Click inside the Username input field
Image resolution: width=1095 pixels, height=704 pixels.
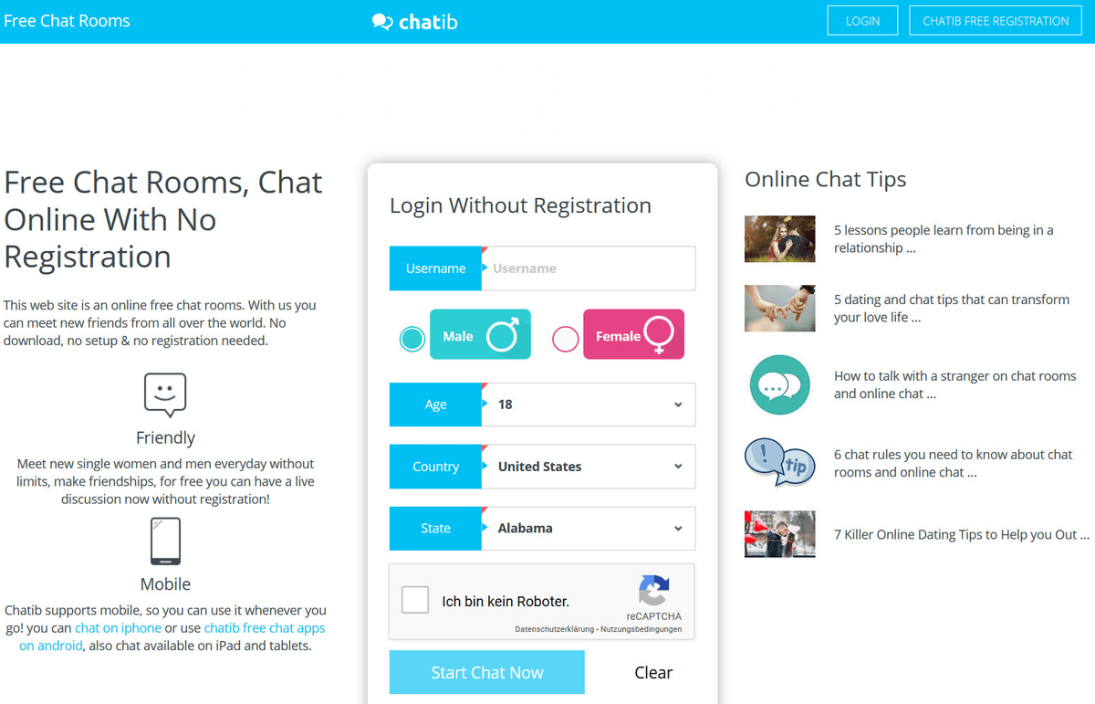coord(587,268)
